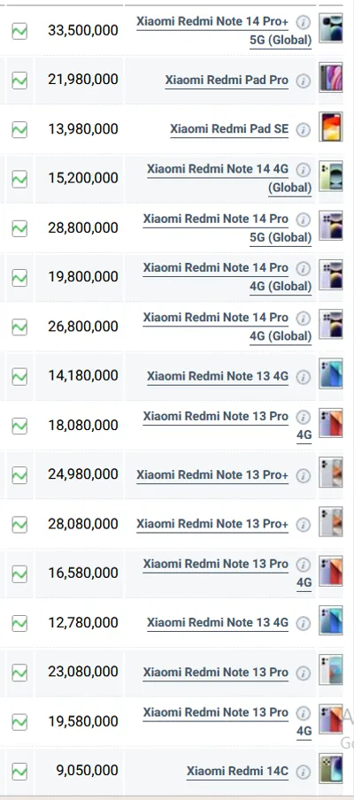Viewport: 354px width, 800px height.
Task: Open Xiaomi Redmi Note 14 Pro+ 5G link
Action: click(224, 31)
